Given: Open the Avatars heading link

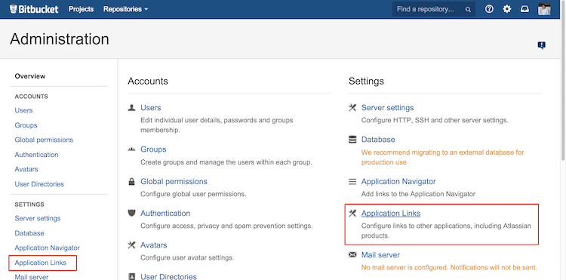Looking at the screenshot, I should (x=154, y=245).
